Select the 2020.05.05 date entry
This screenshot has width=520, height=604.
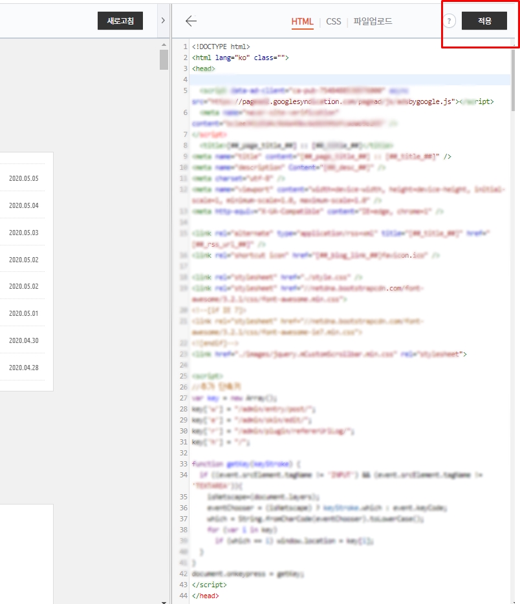(x=24, y=178)
